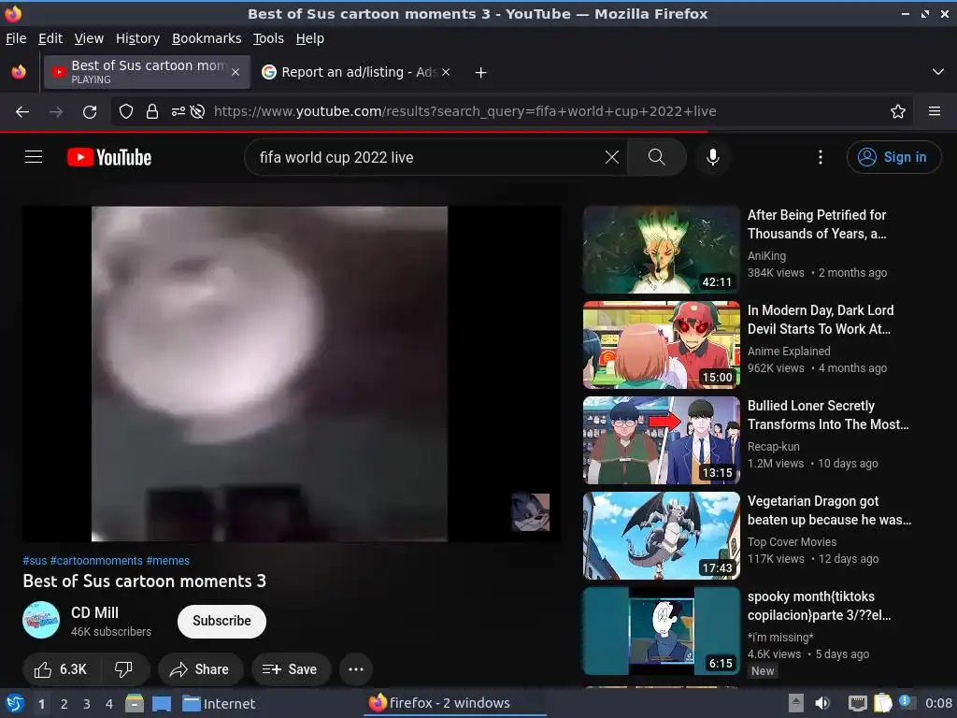Switch to virtual desktop 2
Image resolution: width=957 pixels, height=718 pixels.
pos(64,704)
